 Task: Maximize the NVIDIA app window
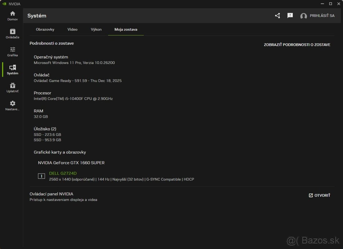point(330,4)
